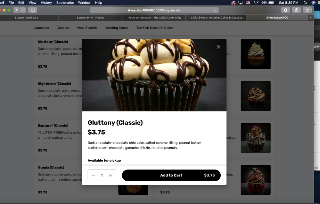This screenshot has width=320, height=204.
Task: Open Spotlight search in menu bar
Action: tap(305, 3)
